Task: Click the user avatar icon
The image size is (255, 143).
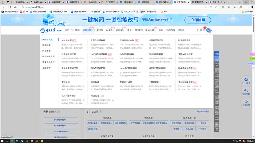Action: [208, 30]
